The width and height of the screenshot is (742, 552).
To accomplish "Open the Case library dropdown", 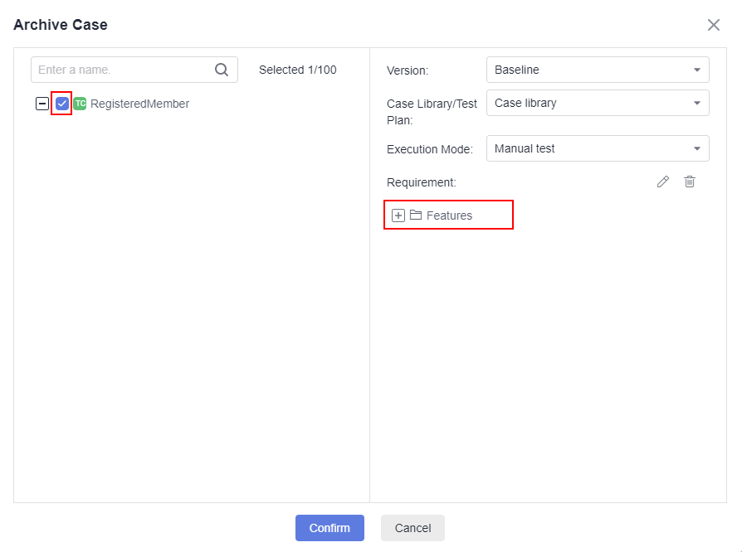I will (598, 103).
